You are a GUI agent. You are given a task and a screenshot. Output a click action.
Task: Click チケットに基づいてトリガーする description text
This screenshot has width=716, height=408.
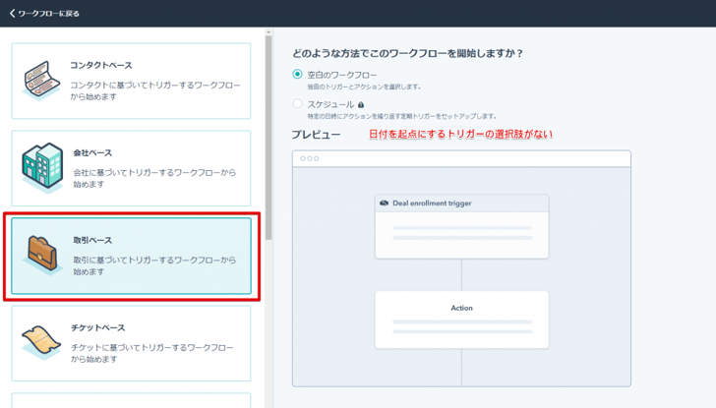point(151,353)
